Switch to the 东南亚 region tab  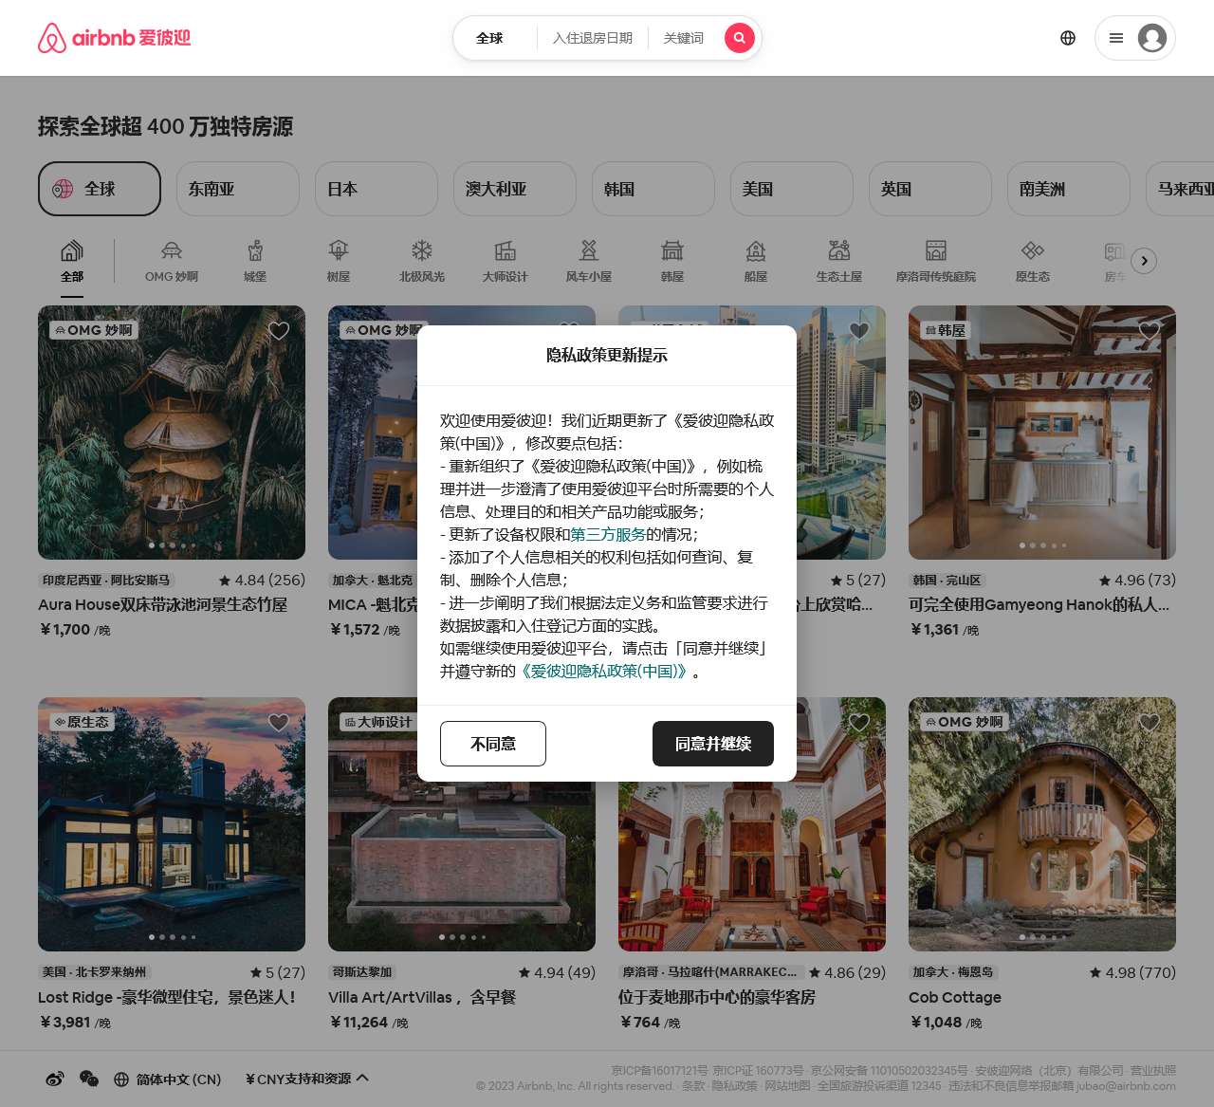237,189
